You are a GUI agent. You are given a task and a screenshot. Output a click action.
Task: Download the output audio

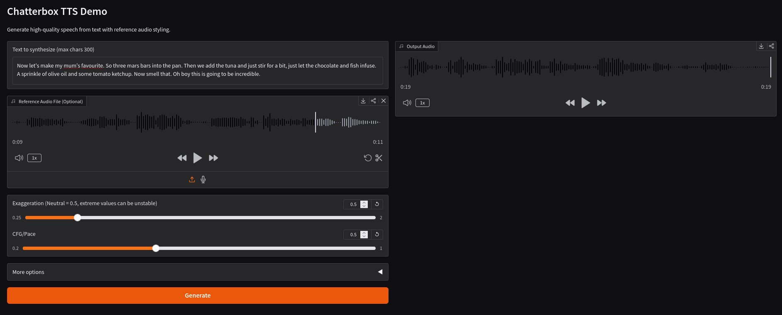coord(761,46)
